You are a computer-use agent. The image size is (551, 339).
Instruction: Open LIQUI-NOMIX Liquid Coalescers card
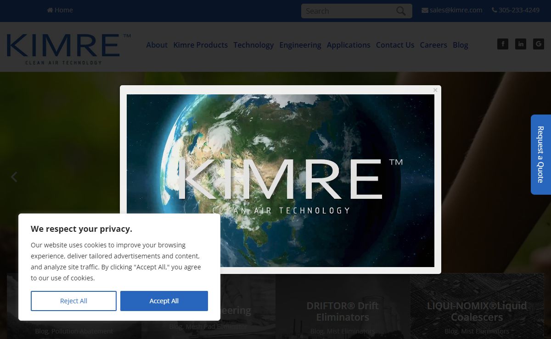click(x=477, y=311)
